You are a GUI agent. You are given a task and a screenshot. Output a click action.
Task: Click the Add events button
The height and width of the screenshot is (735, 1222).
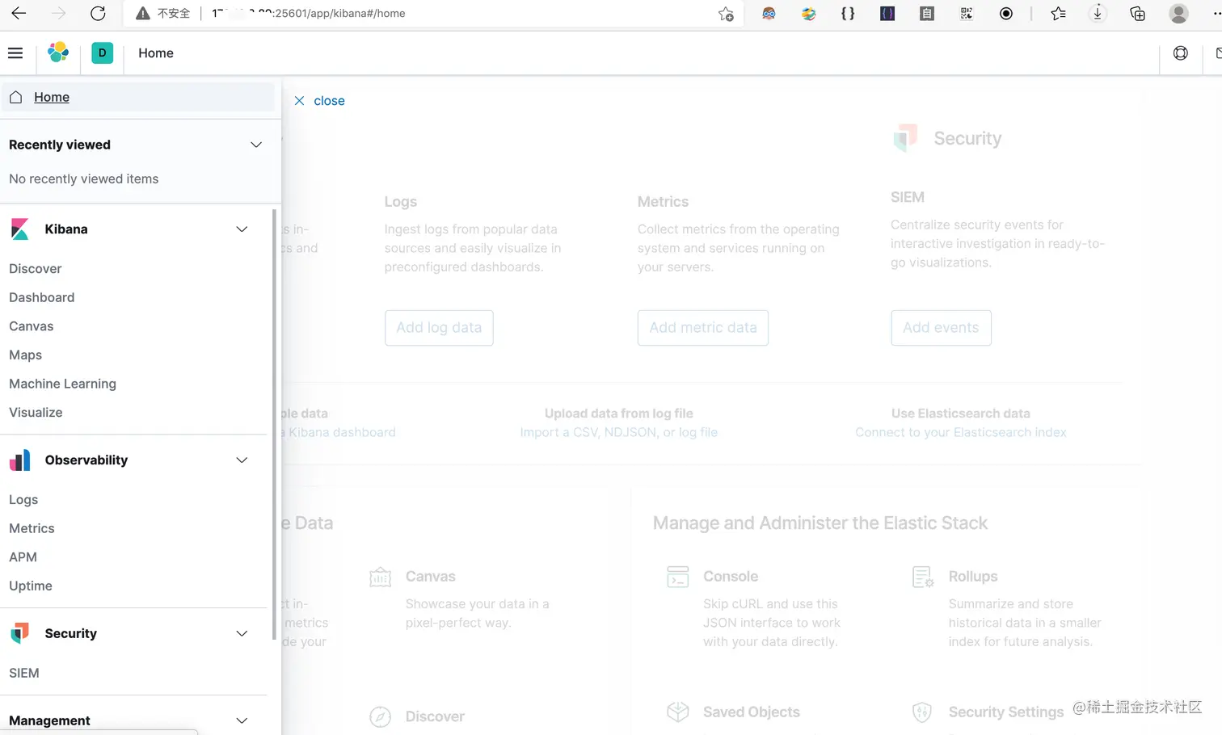pyautogui.click(x=941, y=328)
